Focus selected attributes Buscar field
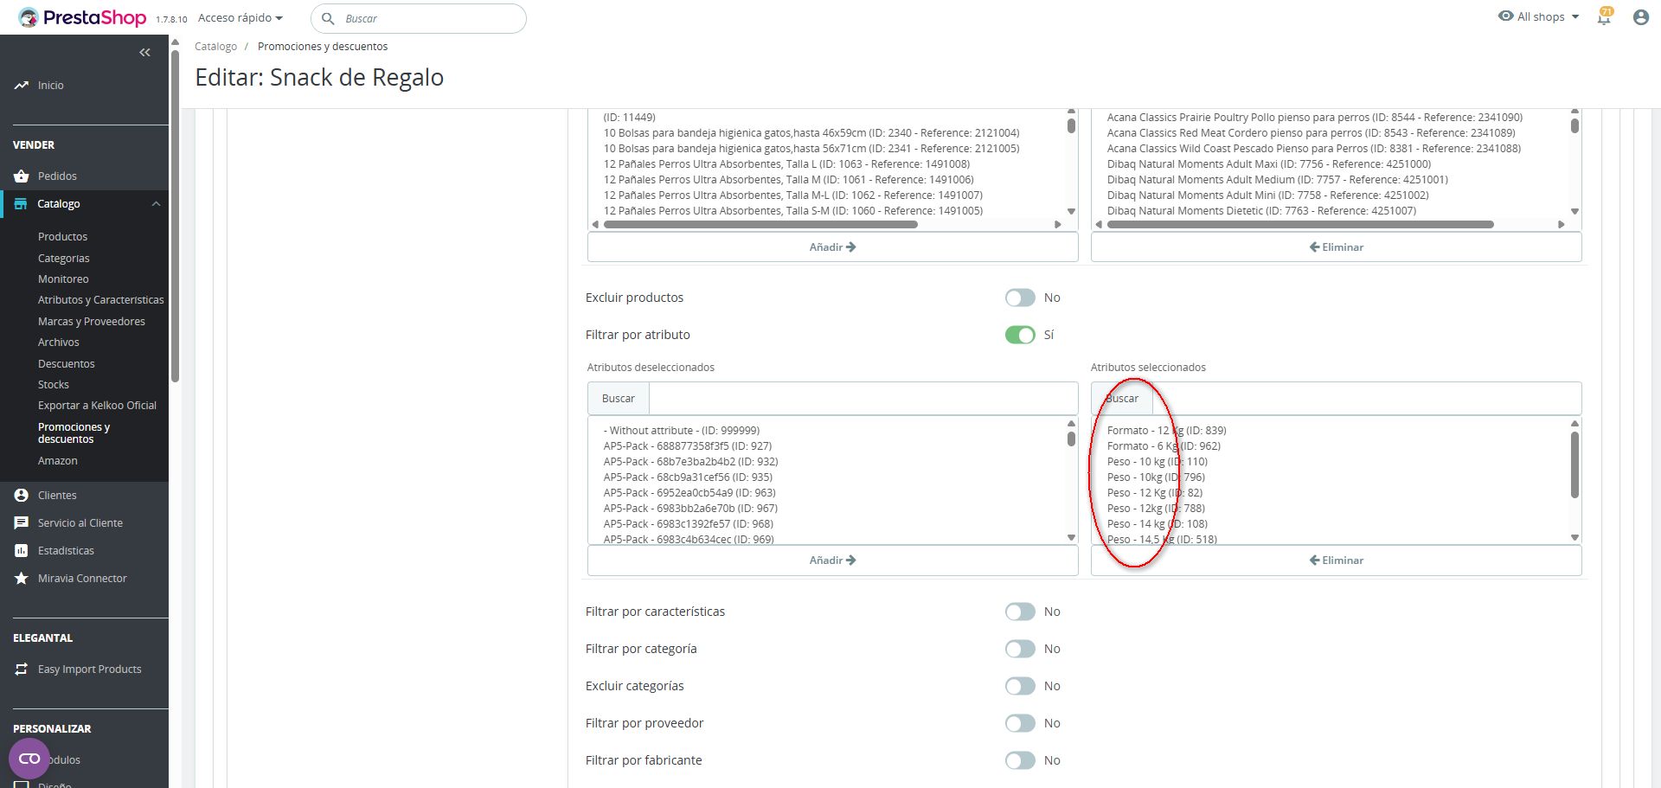Viewport: 1661px width, 788px height. coord(1367,399)
